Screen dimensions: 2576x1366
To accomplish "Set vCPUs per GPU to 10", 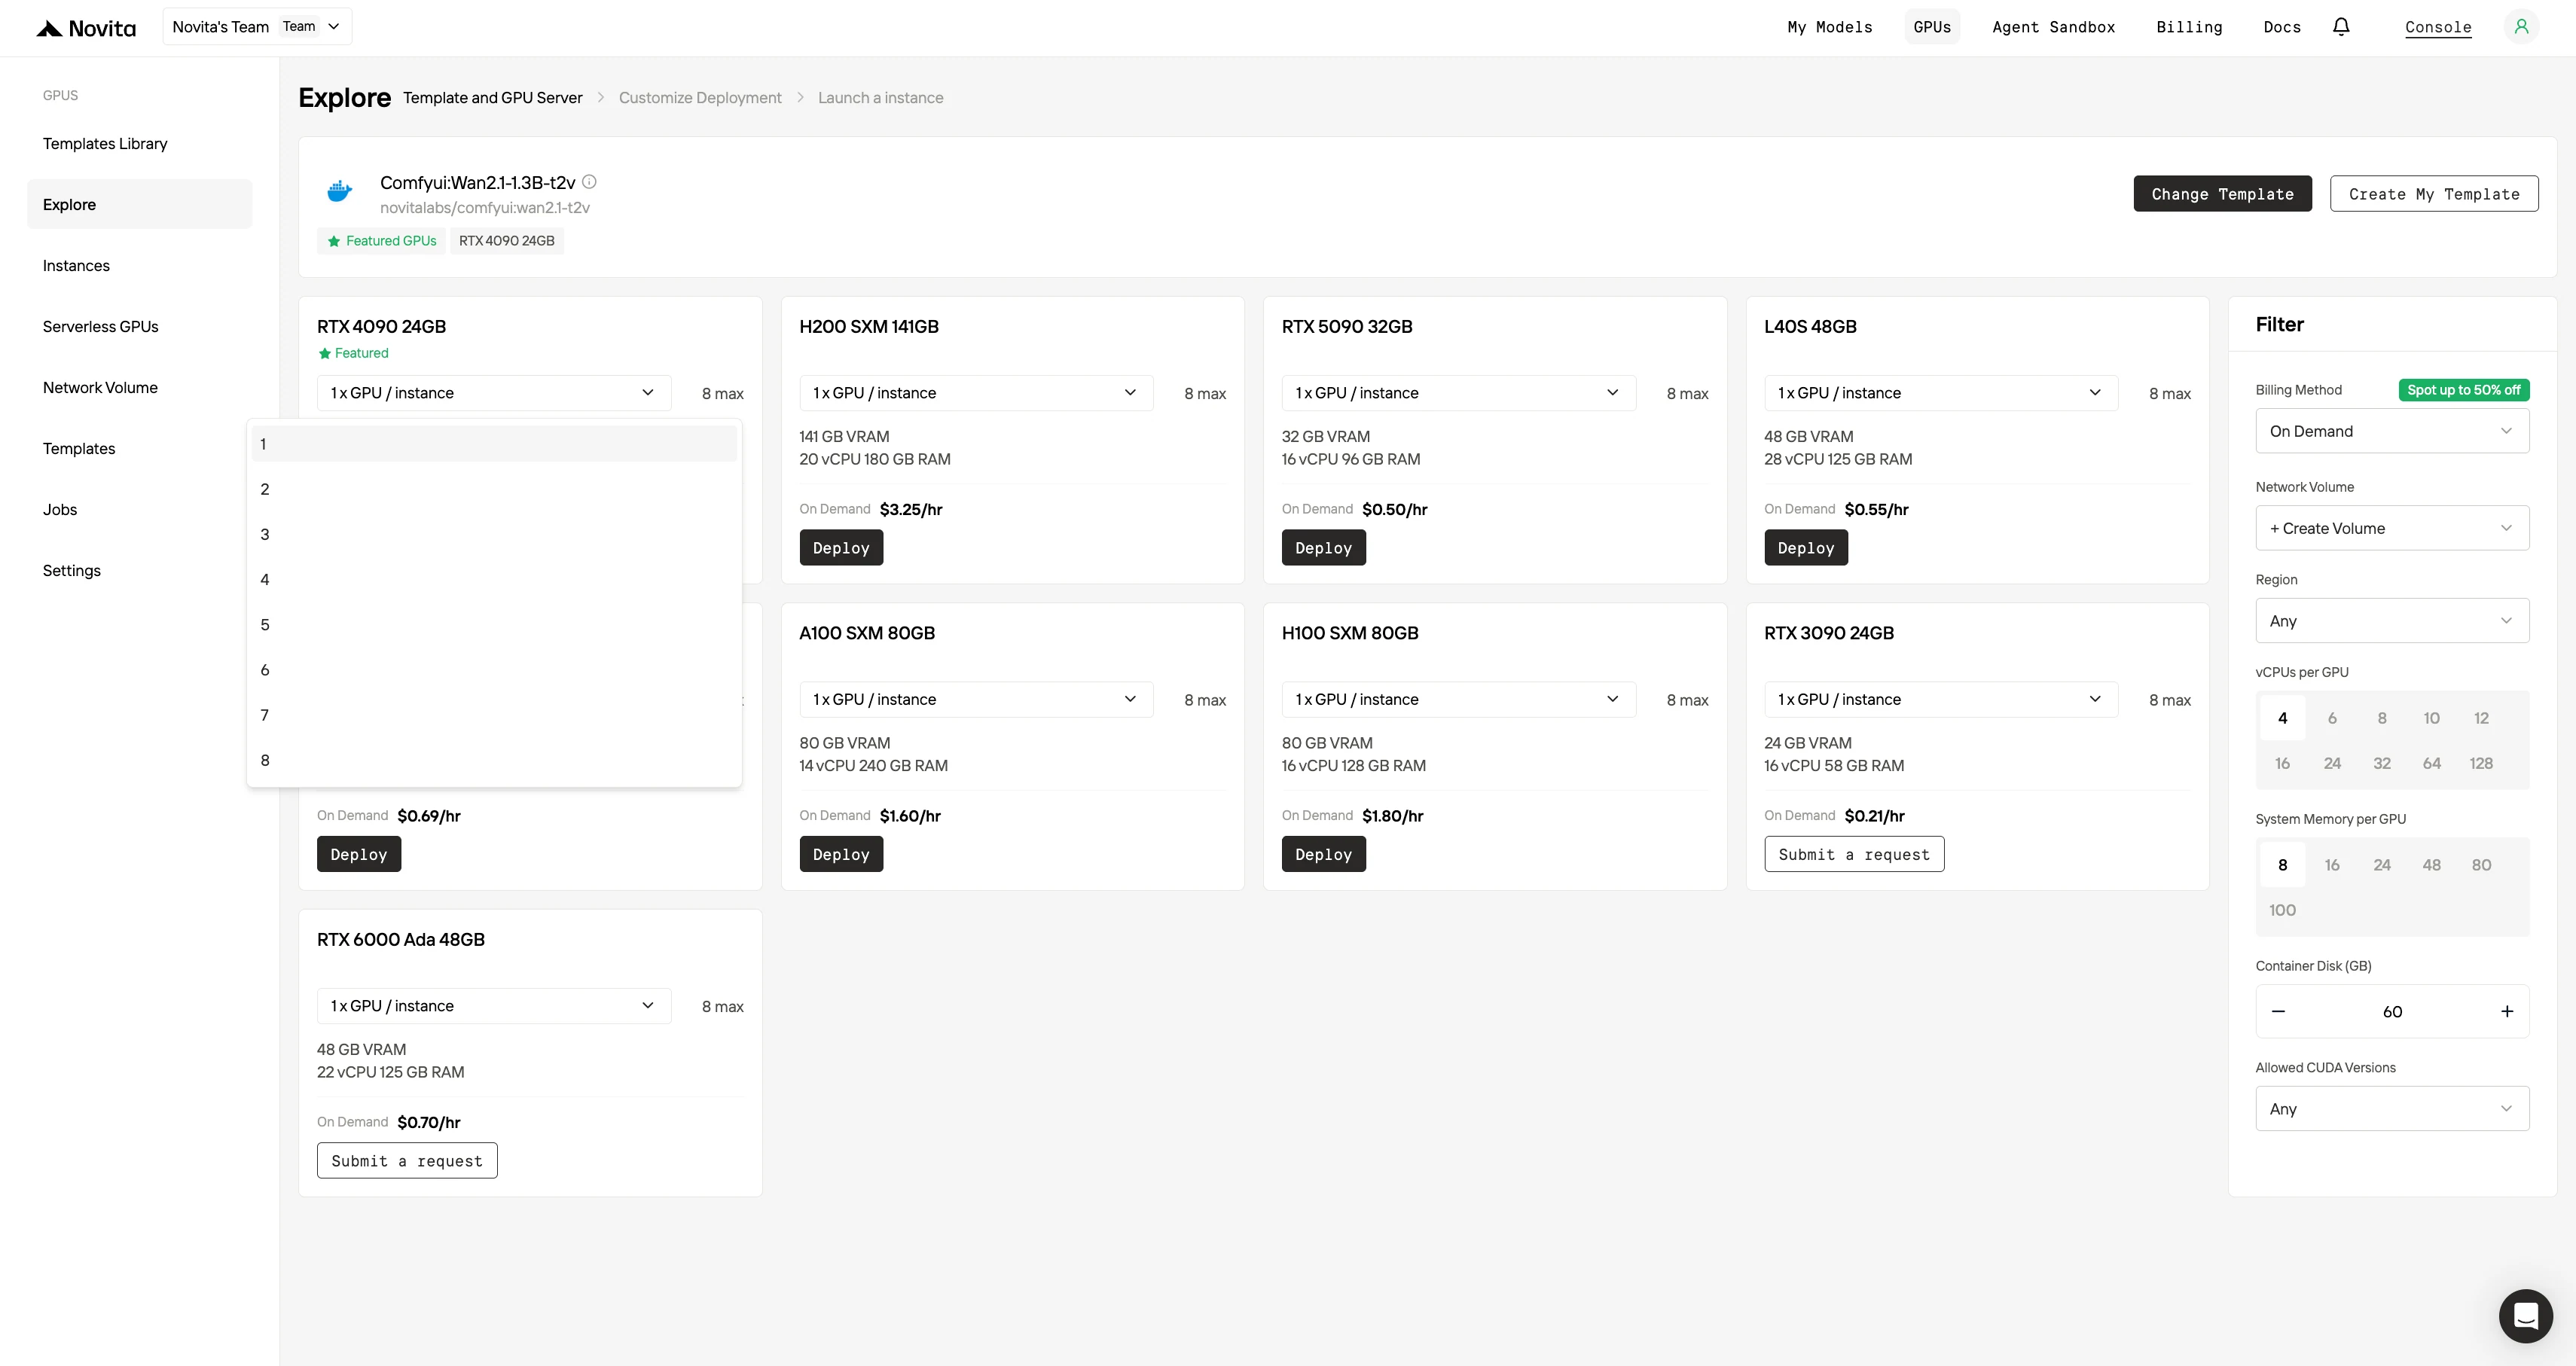I will point(2432,718).
